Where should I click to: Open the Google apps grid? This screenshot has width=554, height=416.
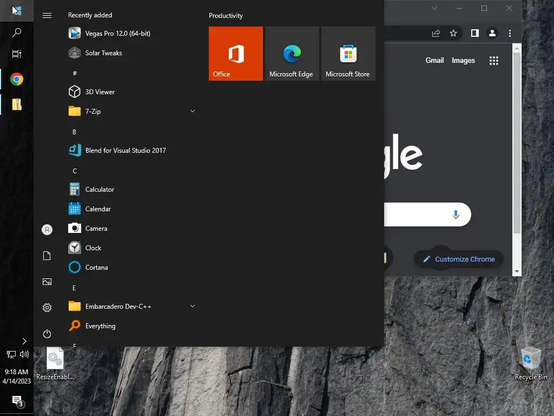494,61
